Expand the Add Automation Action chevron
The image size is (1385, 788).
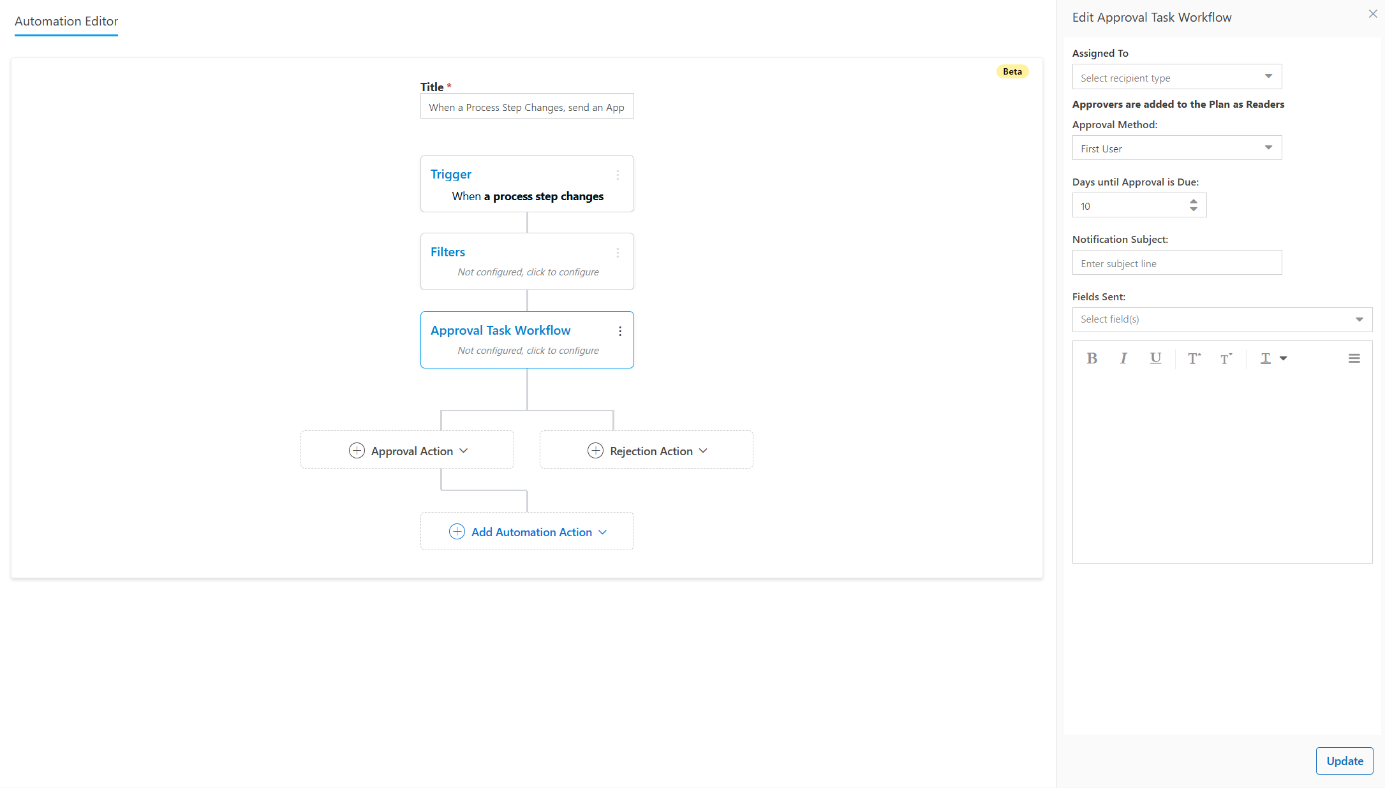[x=602, y=532]
